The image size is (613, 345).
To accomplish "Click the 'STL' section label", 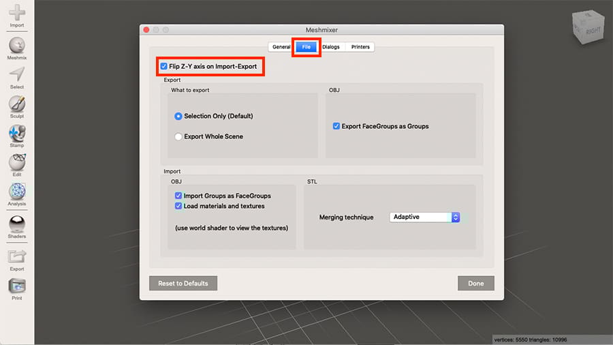I will click(312, 181).
